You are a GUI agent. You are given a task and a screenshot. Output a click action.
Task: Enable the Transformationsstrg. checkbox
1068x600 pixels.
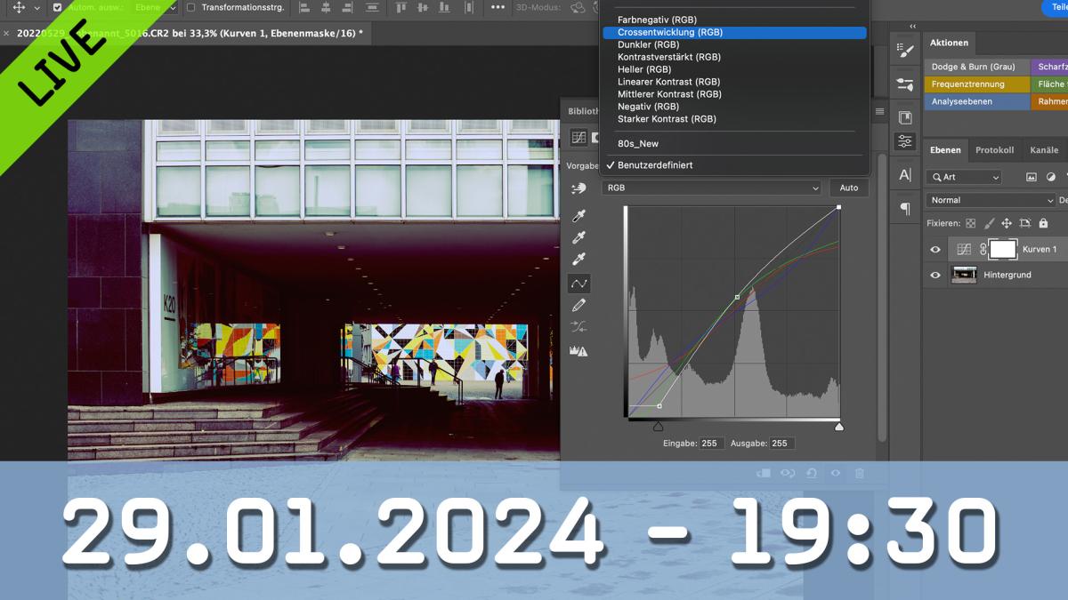pyautogui.click(x=190, y=7)
